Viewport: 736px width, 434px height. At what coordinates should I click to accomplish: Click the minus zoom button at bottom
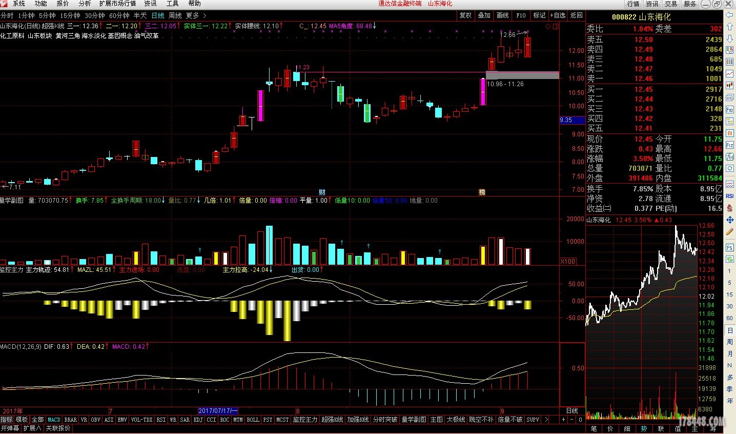pos(571,420)
